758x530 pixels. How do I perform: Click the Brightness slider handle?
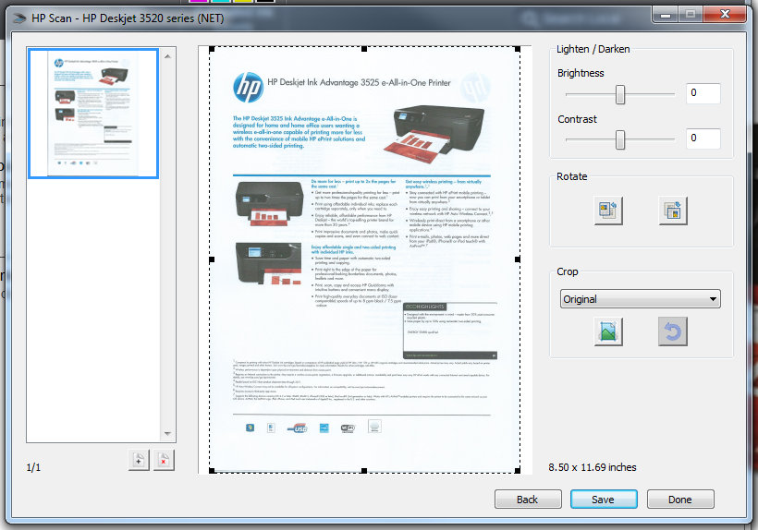coord(620,94)
